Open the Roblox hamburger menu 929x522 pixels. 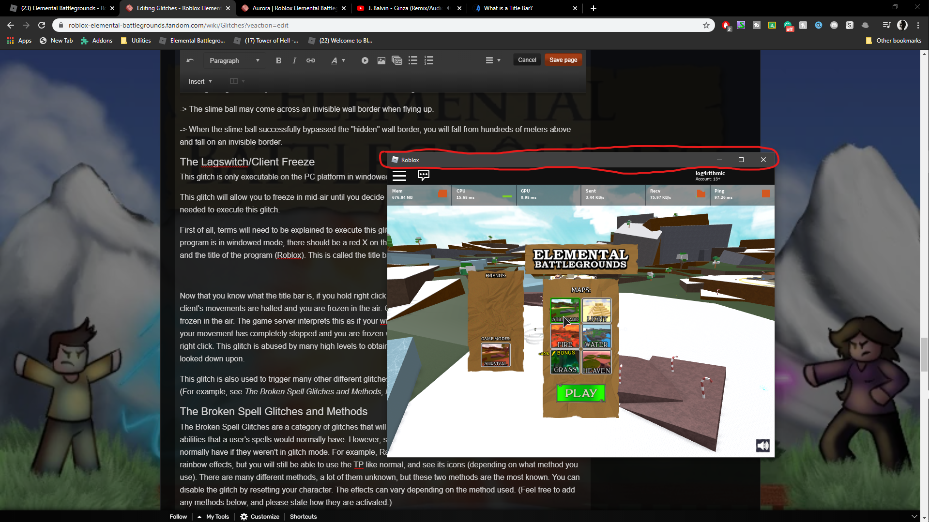point(399,176)
